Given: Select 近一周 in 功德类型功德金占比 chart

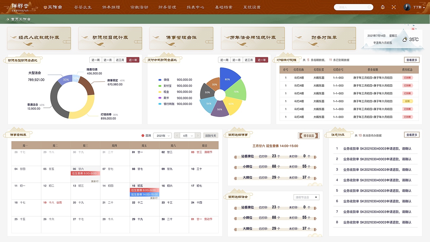Looking at the screenshot, I should pyautogui.click(x=96, y=60).
